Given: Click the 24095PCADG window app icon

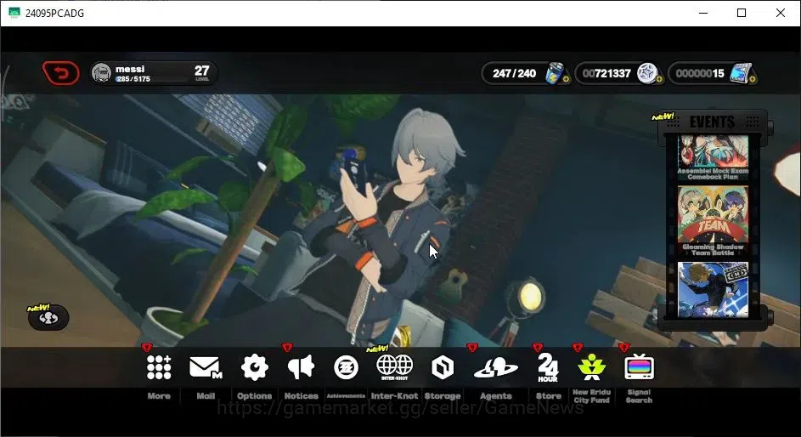Looking at the screenshot, I should [x=14, y=13].
